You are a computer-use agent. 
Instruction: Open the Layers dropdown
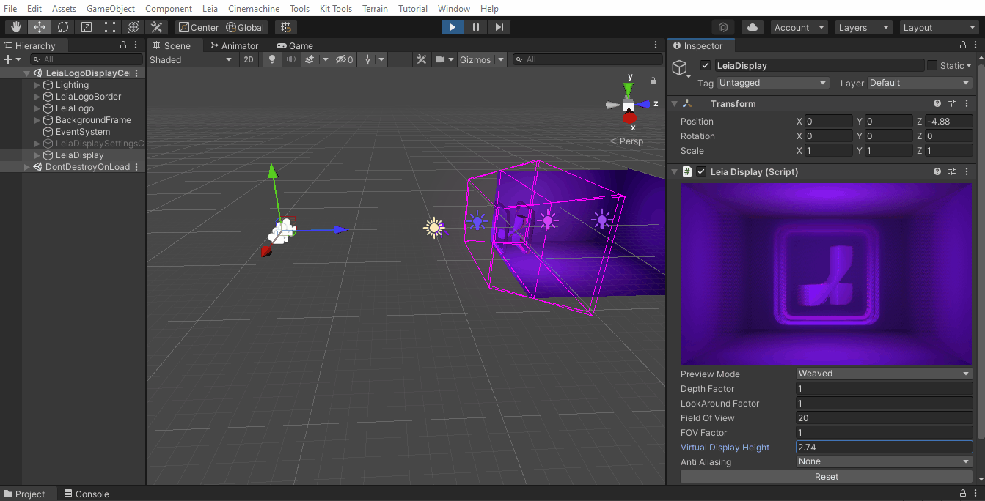click(x=864, y=27)
